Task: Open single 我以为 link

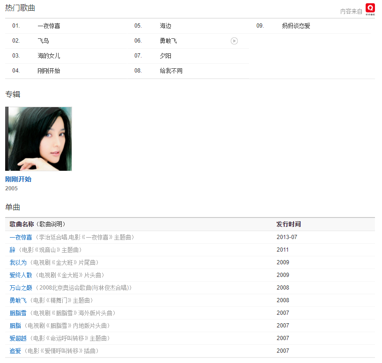Action: pos(18,263)
